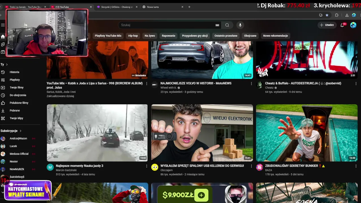361x203 pixels.
Task: Start voice search with microphone icon
Action: [240, 25]
